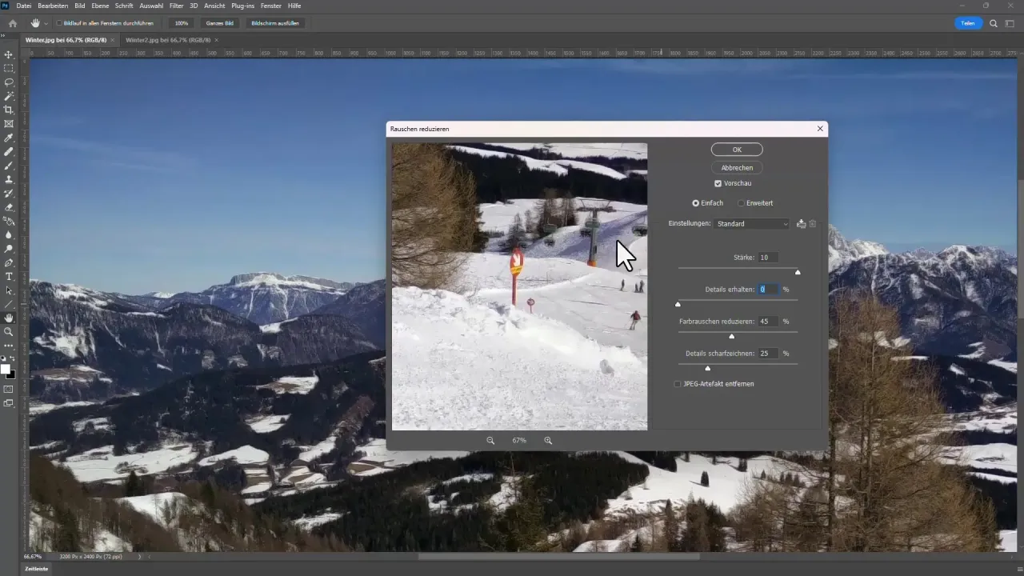Select the Type tool
The width and height of the screenshot is (1024, 576).
pos(9,276)
